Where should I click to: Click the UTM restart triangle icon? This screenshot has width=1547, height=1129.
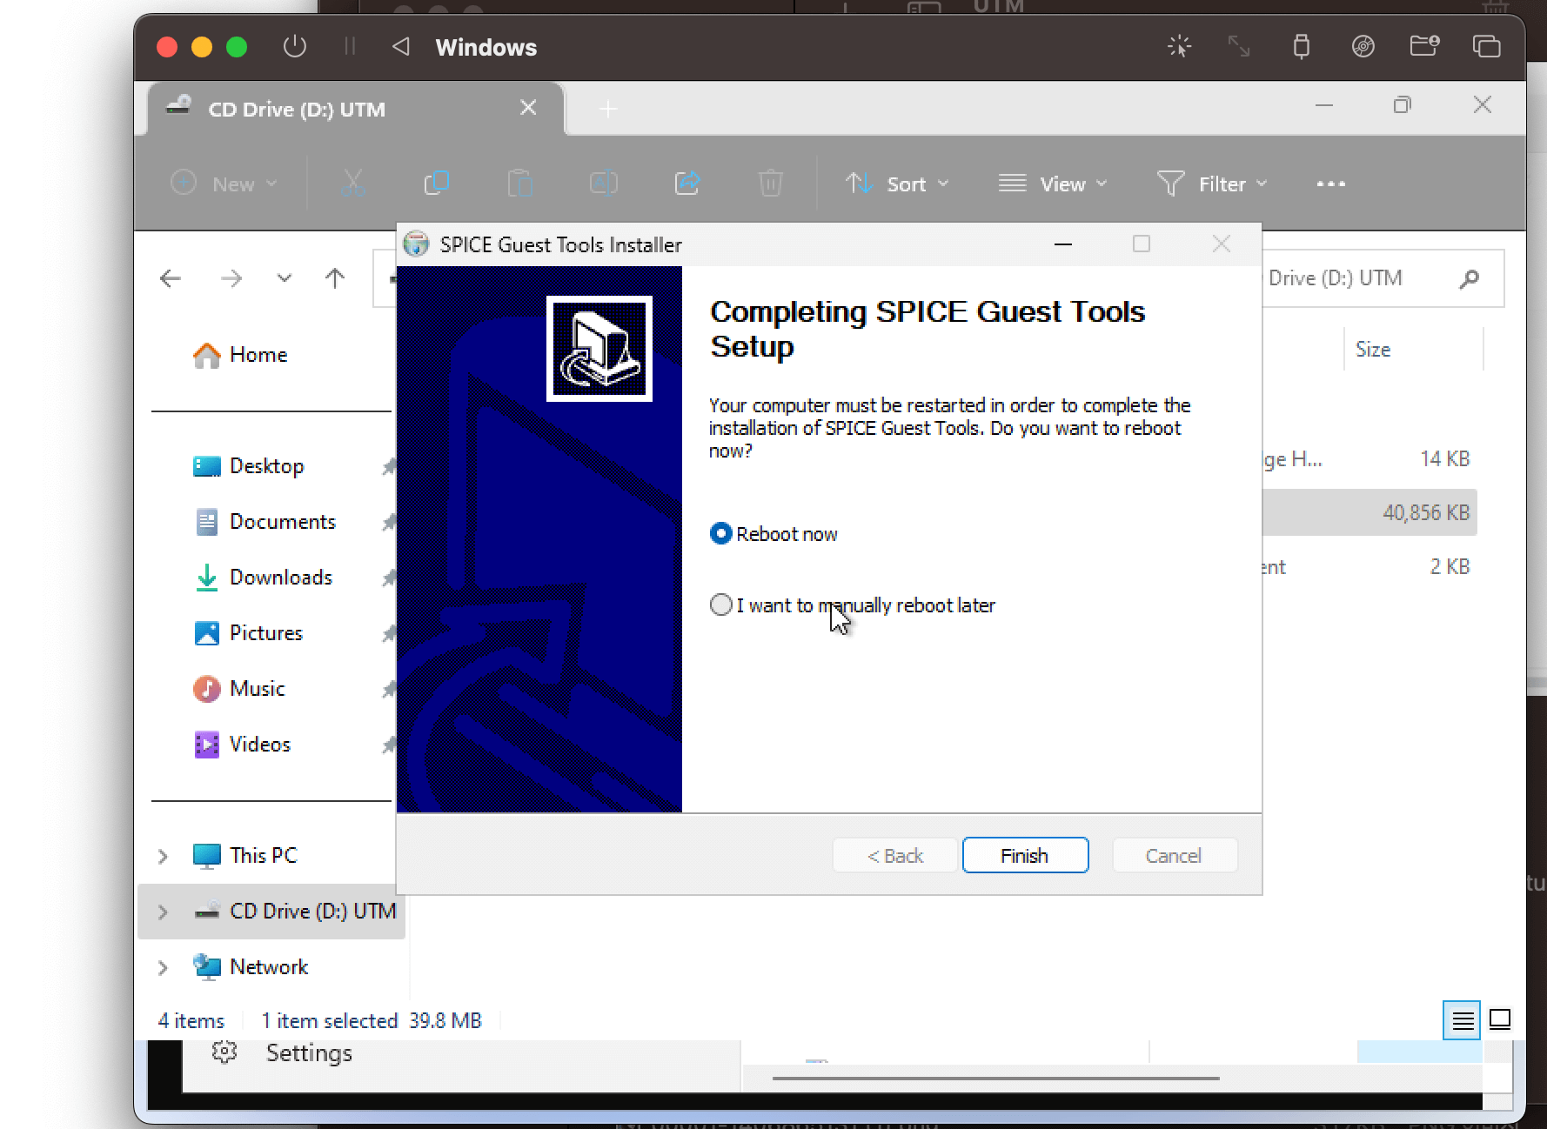(400, 46)
